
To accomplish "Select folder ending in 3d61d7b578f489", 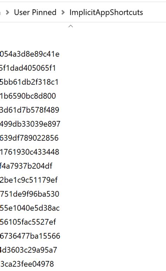I will [x=29, y=110].
